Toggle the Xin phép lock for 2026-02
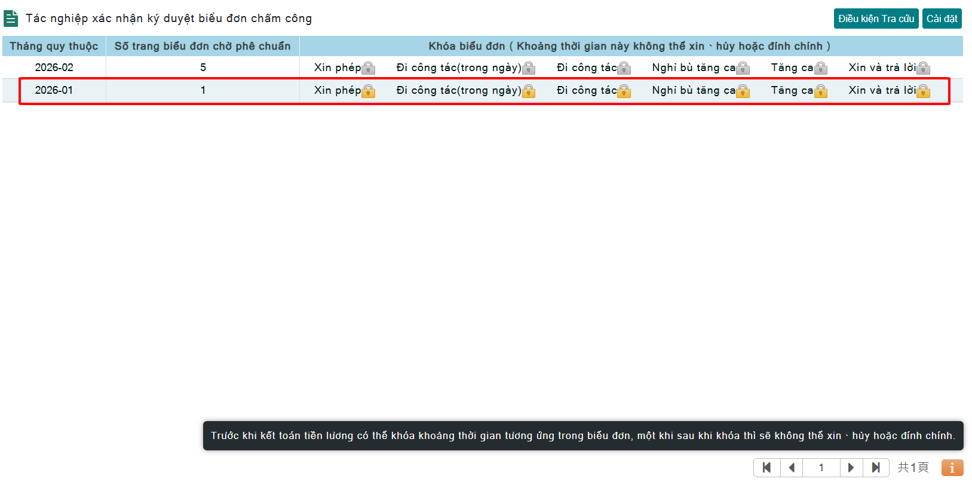Screen dimensions: 972x488 click(x=369, y=68)
